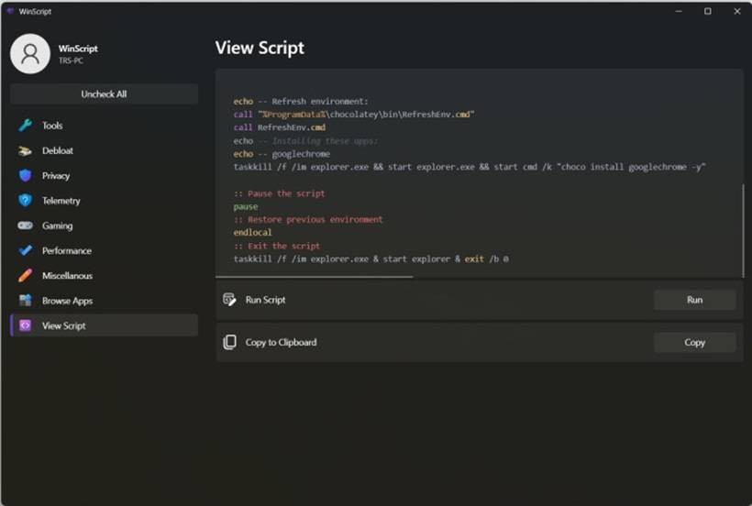The height and width of the screenshot is (506, 752).
Task: Click the View Script purple icon
Action: (x=26, y=325)
